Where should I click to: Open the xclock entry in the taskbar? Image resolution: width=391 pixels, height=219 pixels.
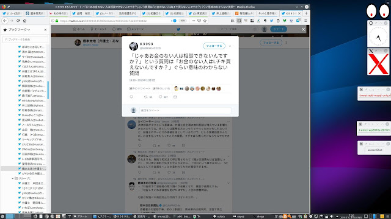(219, 217)
